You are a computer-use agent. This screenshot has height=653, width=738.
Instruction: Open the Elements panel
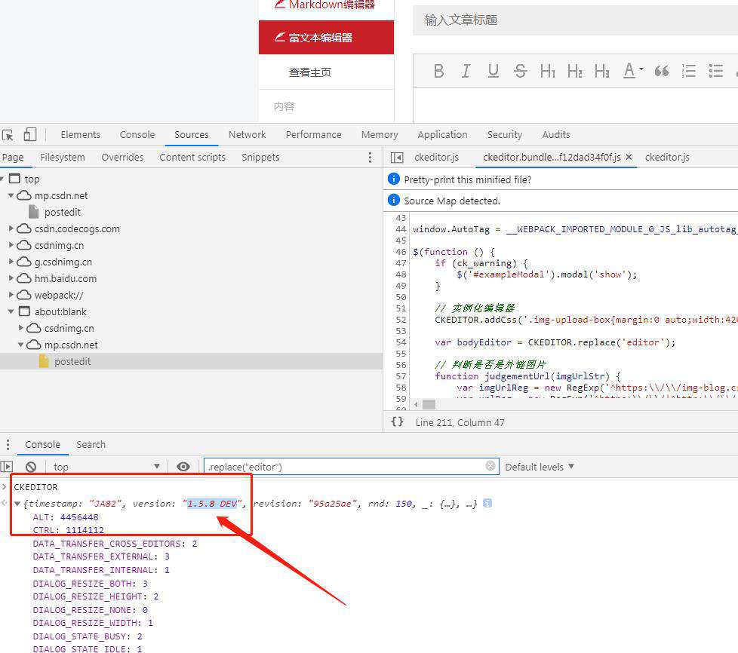point(81,134)
